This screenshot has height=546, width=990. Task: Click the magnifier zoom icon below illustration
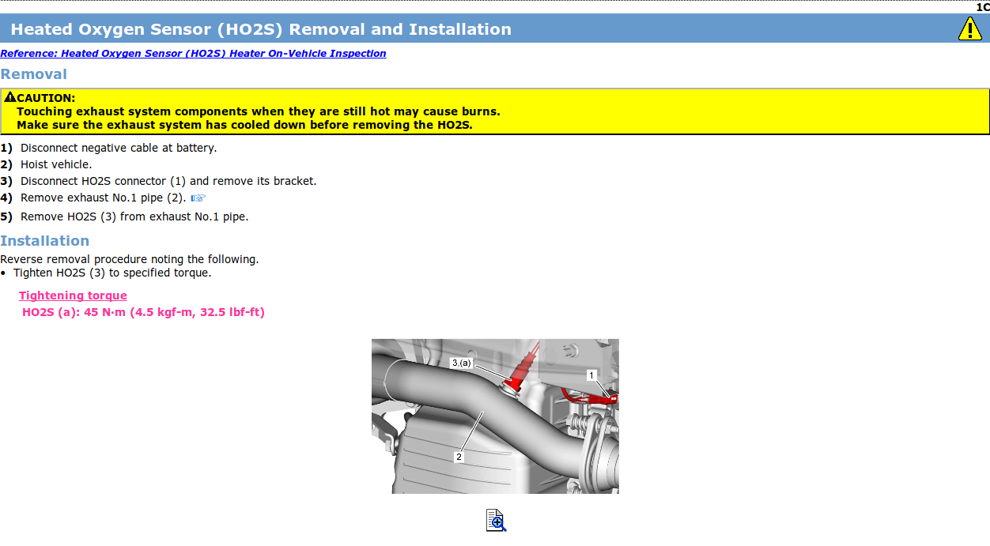click(x=496, y=520)
